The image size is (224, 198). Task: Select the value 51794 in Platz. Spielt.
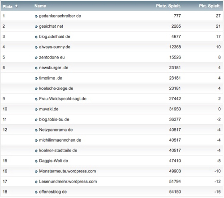[175, 181]
